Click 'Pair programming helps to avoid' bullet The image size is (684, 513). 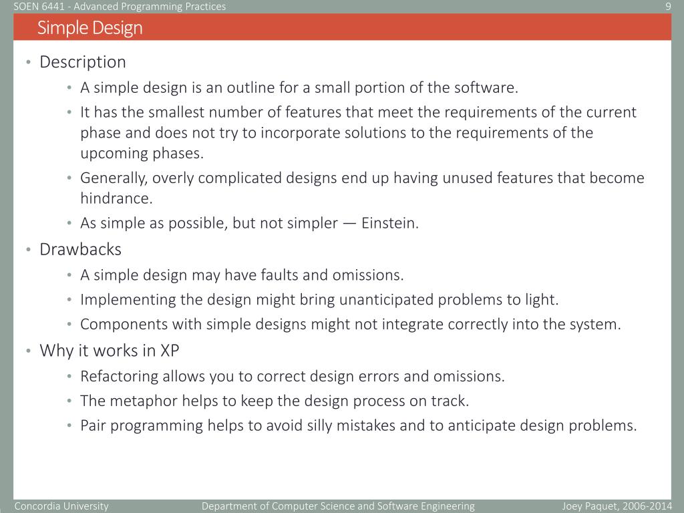click(359, 425)
